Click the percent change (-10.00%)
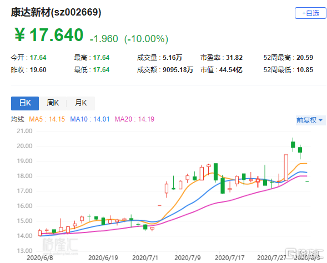 pyautogui.click(x=146, y=39)
